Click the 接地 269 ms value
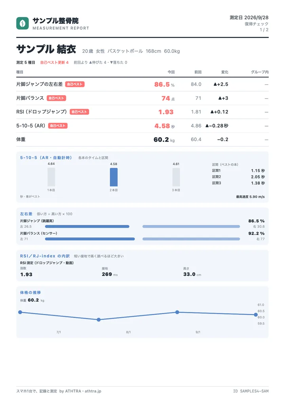285x404 pixels. point(110,274)
